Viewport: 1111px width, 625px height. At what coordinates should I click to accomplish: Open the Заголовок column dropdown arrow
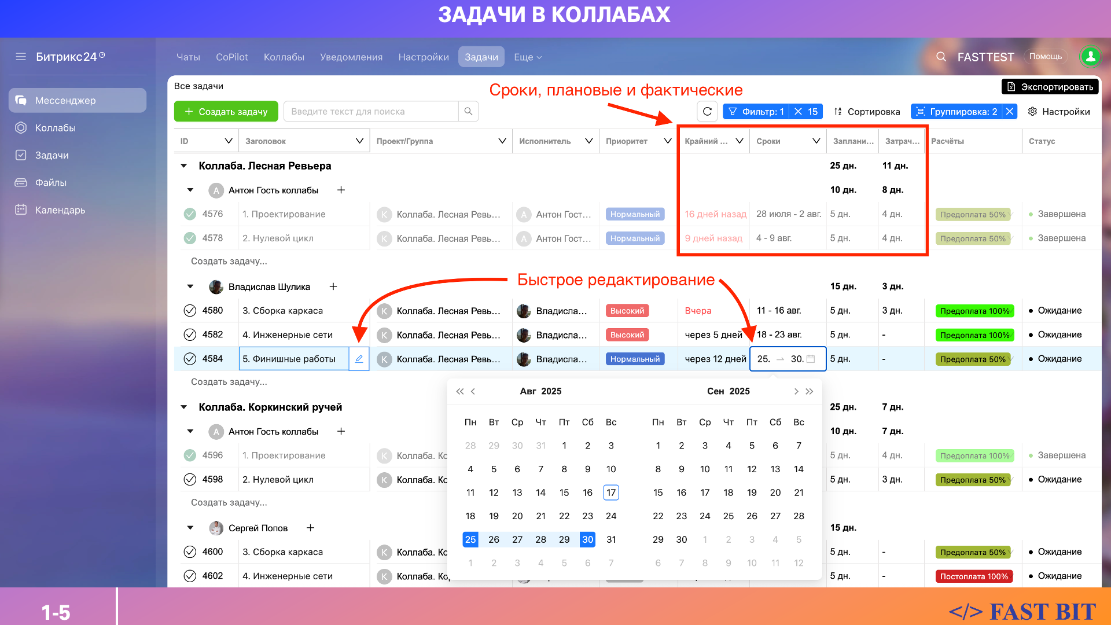[359, 141]
